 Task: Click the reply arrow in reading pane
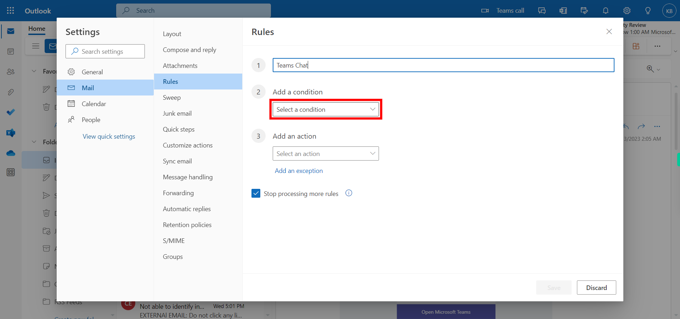626,126
